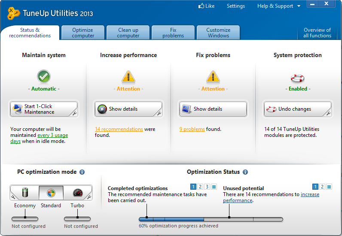342x236 pixels.
Task: Click the optimization progress bar
Action: tap(211, 219)
